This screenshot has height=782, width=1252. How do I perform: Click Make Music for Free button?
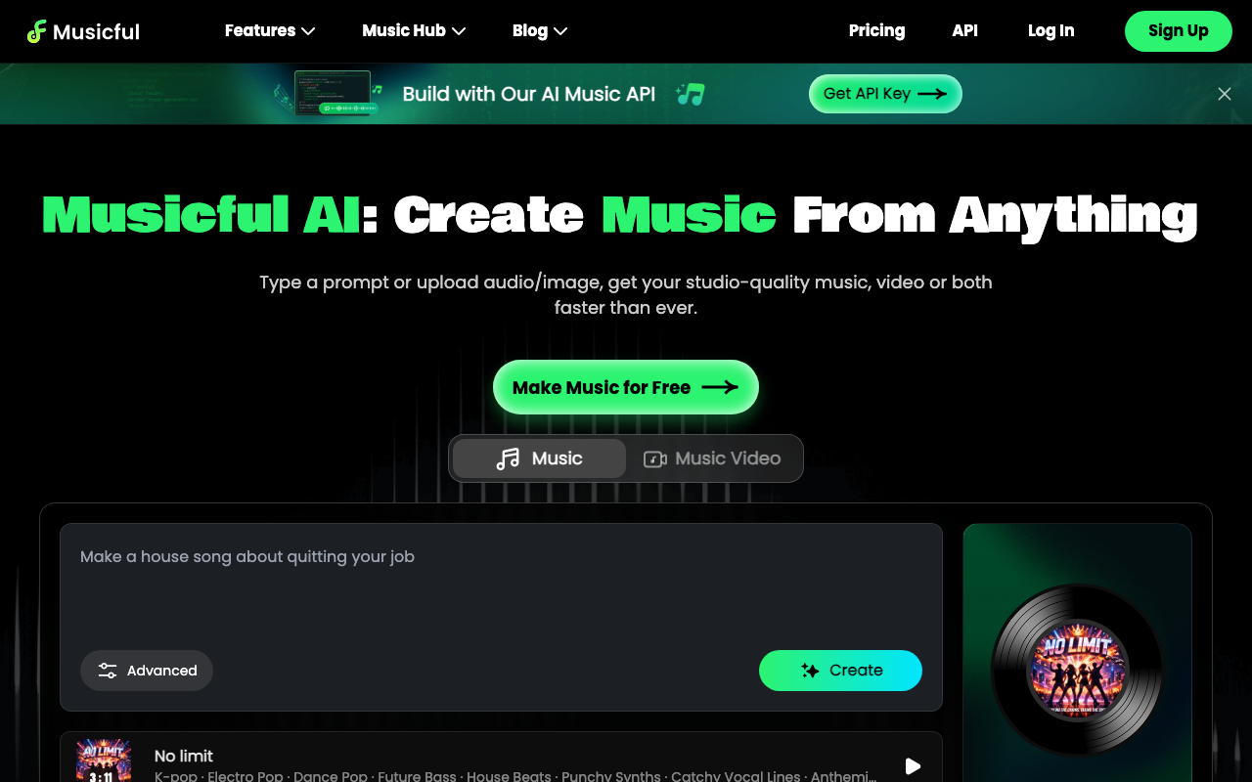point(626,387)
